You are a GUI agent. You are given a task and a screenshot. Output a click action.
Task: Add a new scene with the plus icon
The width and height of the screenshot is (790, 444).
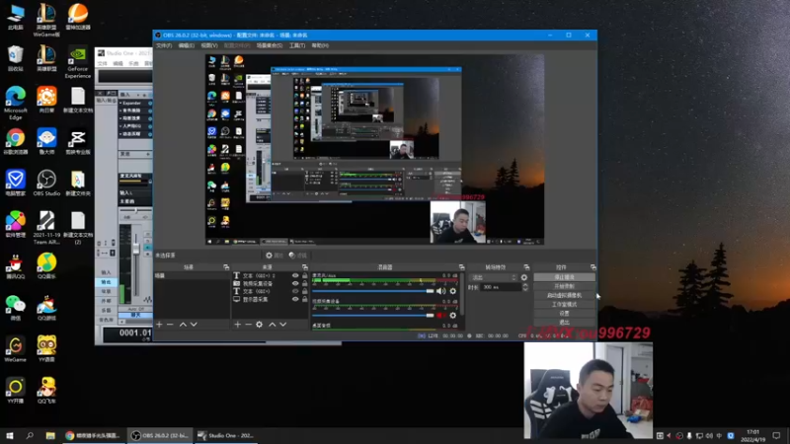tap(159, 325)
